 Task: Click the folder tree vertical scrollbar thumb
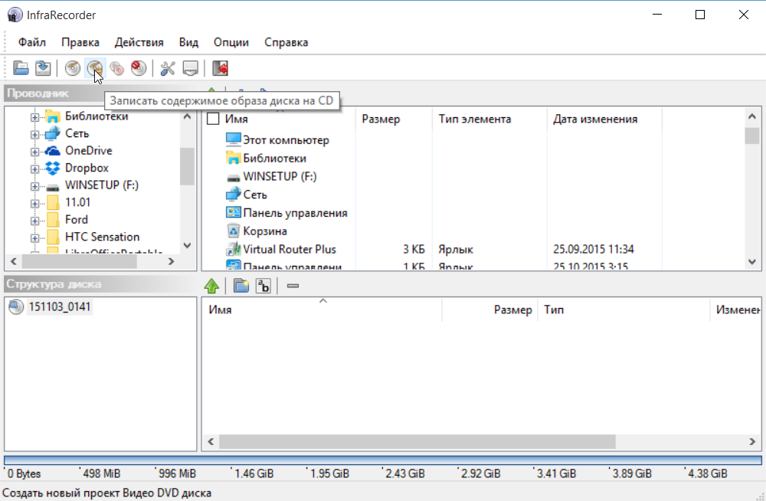(187, 167)
